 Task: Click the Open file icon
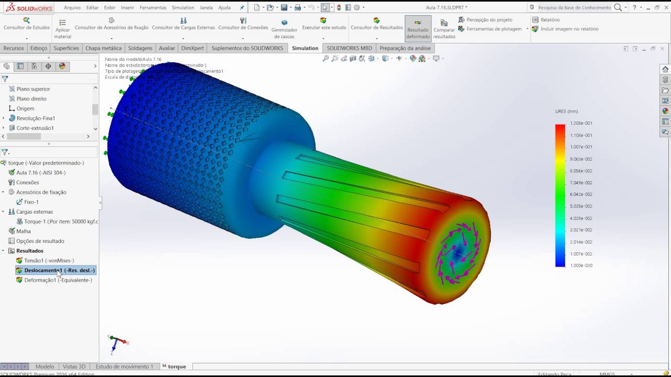269,7
